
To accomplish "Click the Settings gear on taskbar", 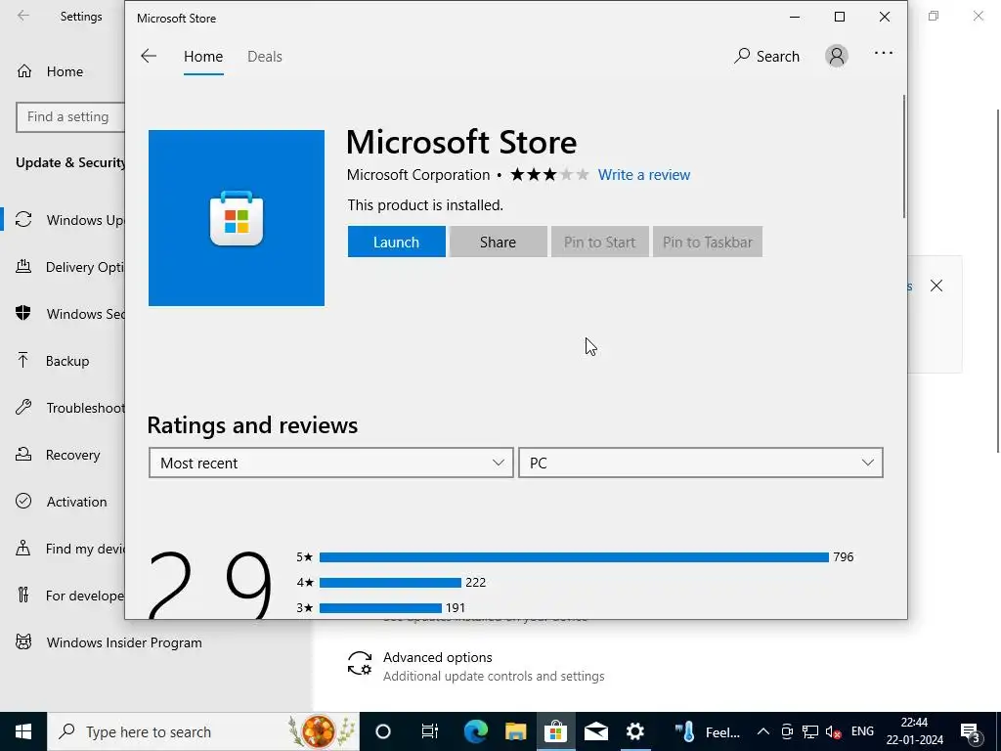I will point(635,731).
